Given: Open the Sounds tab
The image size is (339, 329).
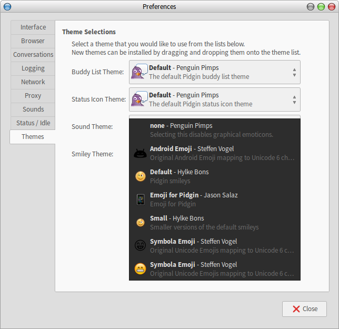Looking at the screenshot, I should tap(33, 109).
